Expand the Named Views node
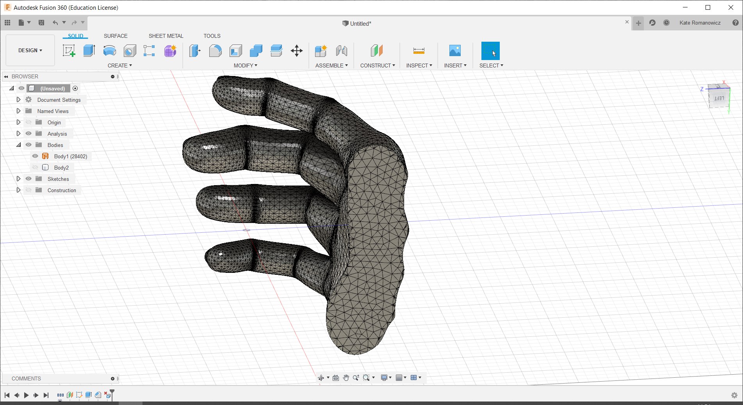Viewport: 743px width, 405px height. [x=18, y=111]
